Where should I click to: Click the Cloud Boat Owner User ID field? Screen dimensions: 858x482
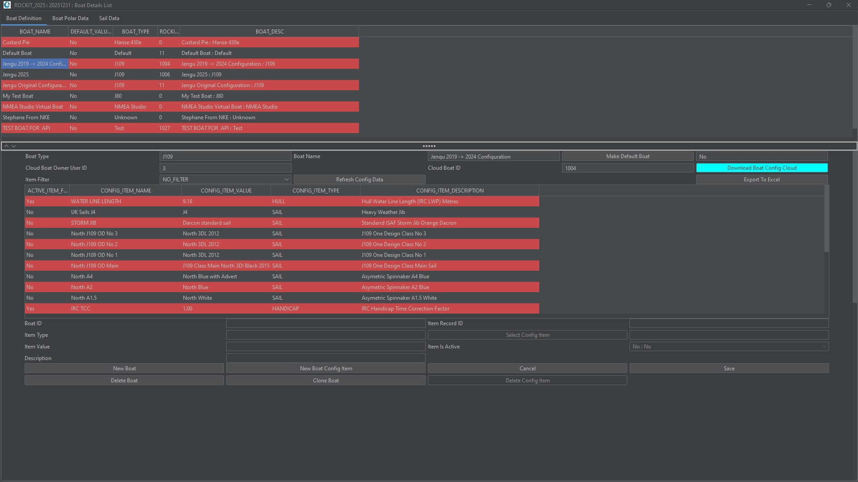[x=225, y=168]
